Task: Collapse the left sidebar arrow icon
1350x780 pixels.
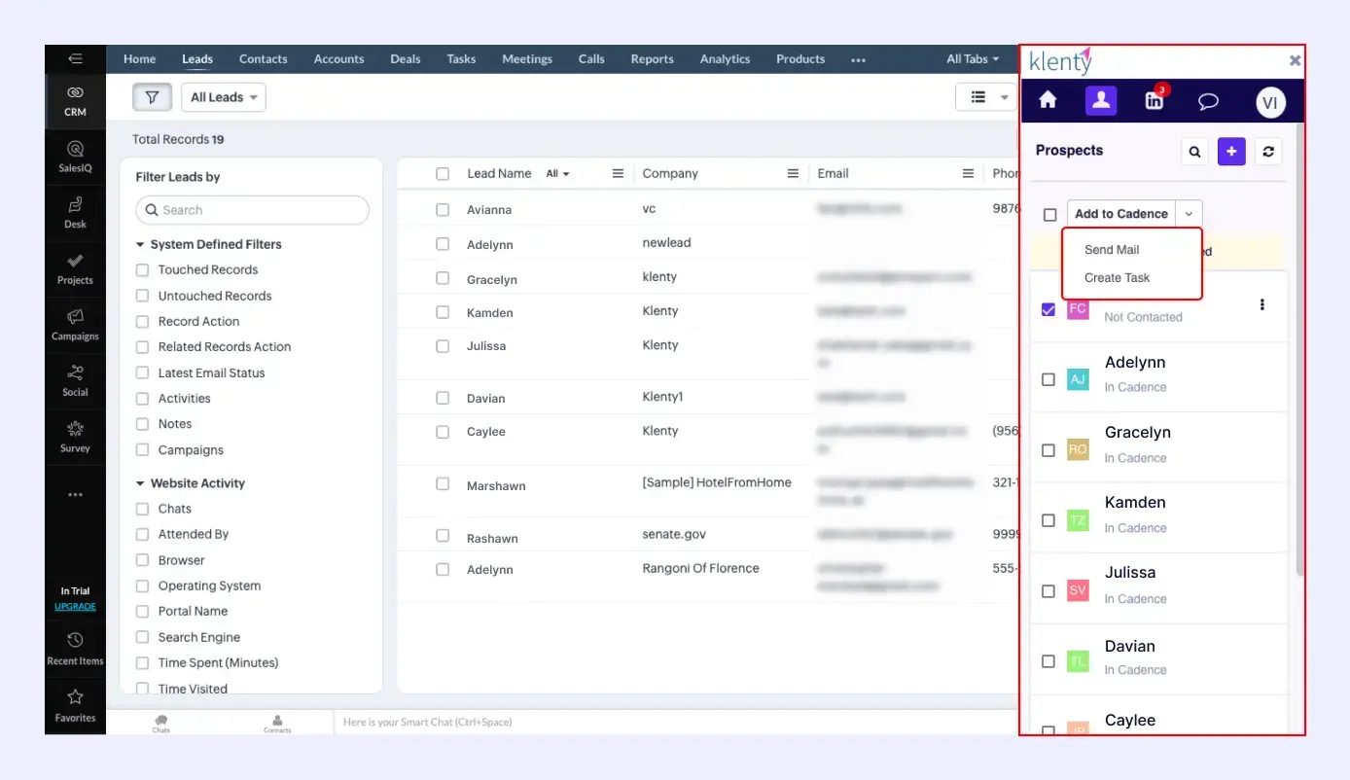Action: point(75,59)
